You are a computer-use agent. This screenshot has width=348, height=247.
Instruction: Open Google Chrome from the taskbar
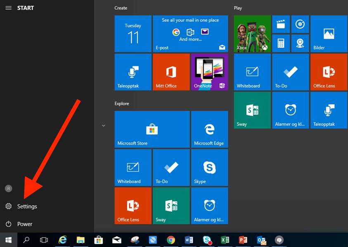tap(171, 240)
